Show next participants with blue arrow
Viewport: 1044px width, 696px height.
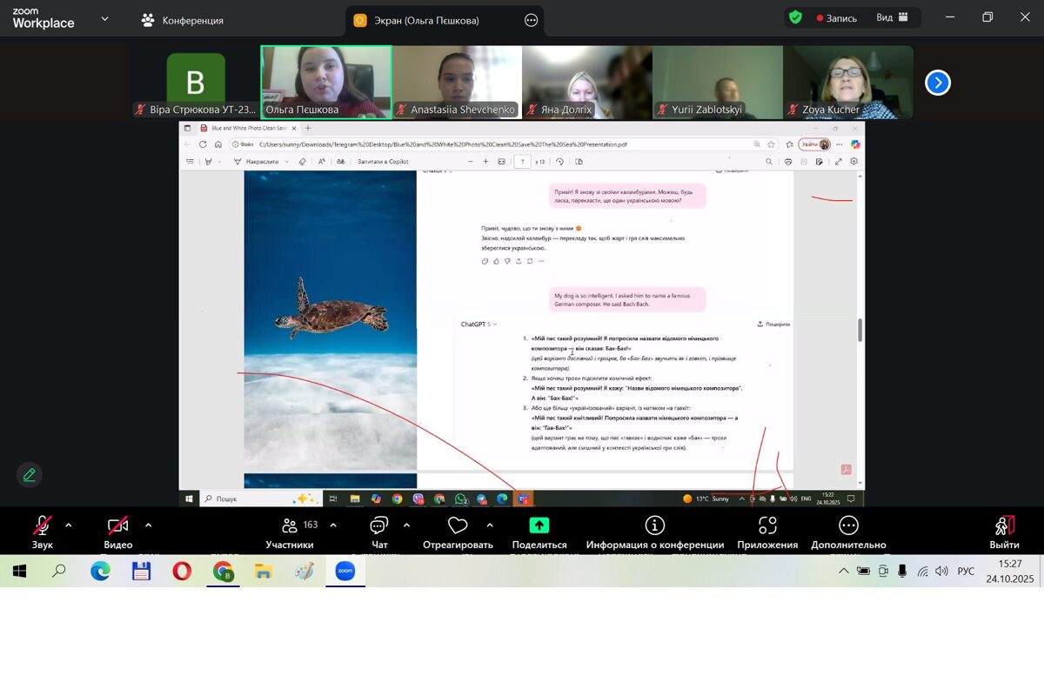pyautogui.click(x=937, y=83)
